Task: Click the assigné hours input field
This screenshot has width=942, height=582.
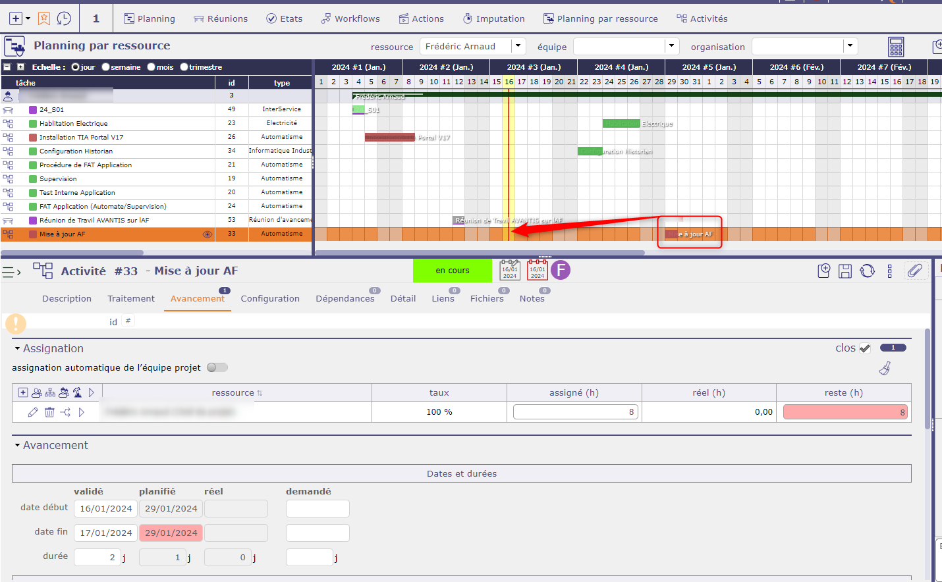Action: click(x=575, y=412)
